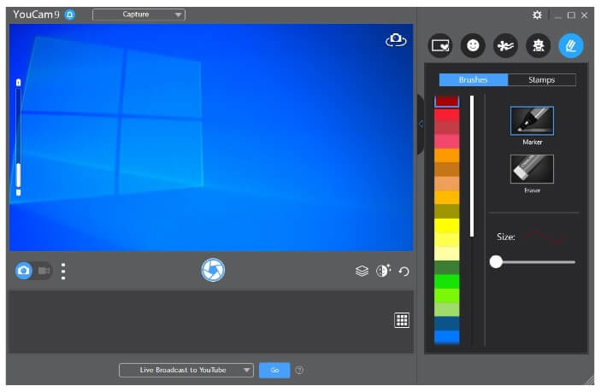Pick the pink color swatch
The image size is (601, 392).
point(446,141)
